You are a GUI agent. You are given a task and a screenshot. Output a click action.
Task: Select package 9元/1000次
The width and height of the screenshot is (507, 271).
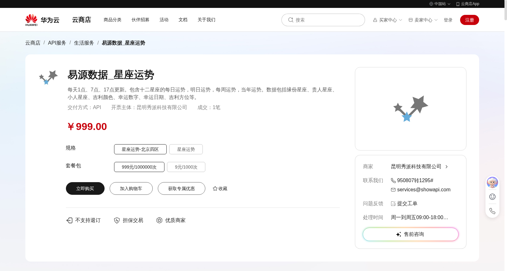point(186,167)
